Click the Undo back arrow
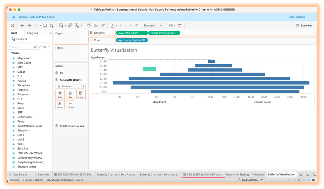 22,26
